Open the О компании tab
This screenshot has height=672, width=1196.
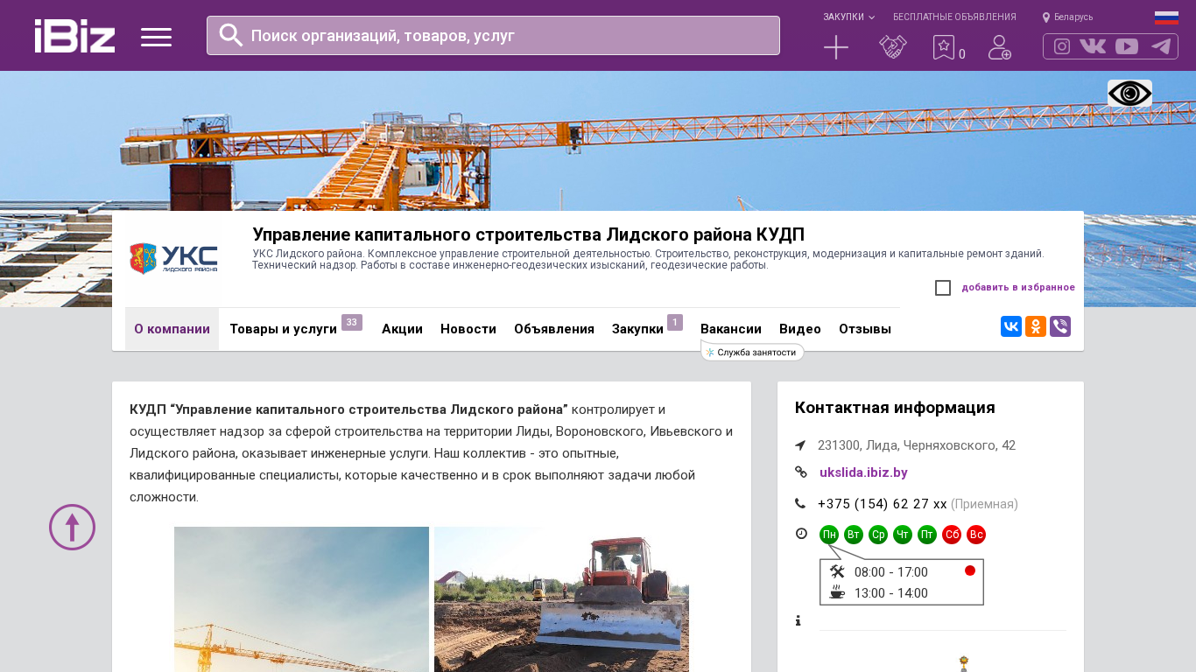[x=172, y=329]
